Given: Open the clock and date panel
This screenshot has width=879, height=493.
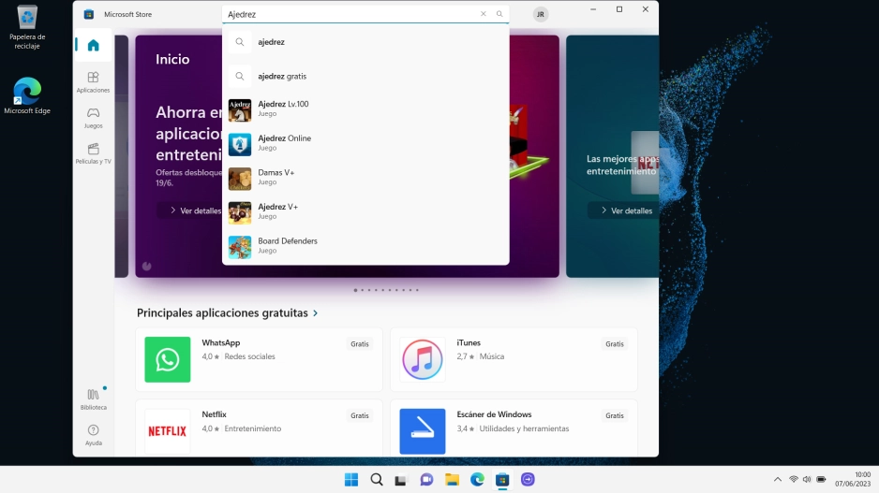Looking at the screenshot, I should (x=853, y=480).
